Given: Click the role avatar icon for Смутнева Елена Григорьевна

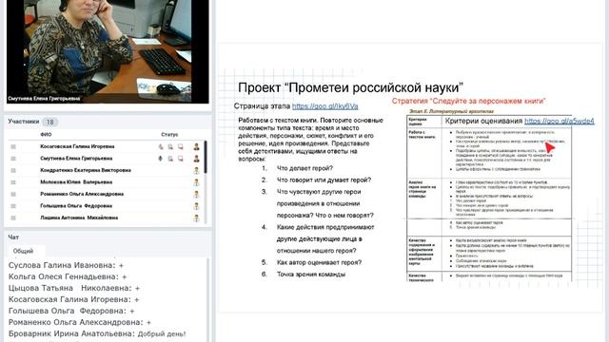Looking at the screenshot, I should [x=197, y=159].
